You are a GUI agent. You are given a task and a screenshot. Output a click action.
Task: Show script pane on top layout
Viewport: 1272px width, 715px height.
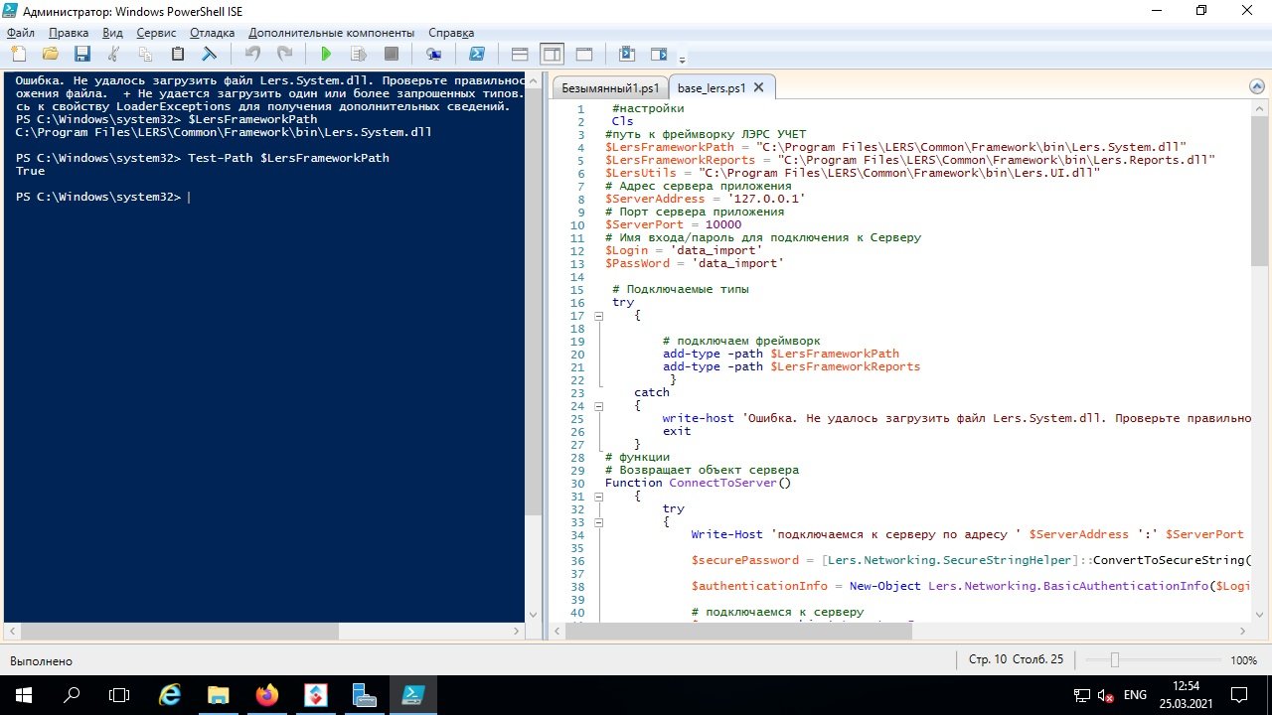coord(520,54)
